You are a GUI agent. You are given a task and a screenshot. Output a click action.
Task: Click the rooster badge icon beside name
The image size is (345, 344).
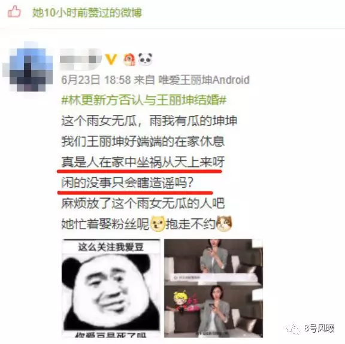tap(129, 59)
